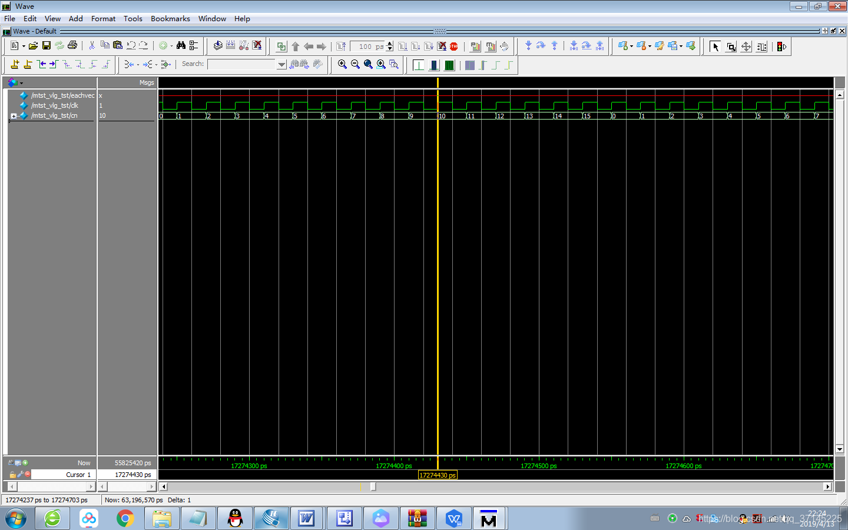
Task: Delete the active cursor
Action: [x=28, y=64]
